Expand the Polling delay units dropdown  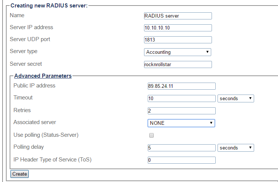point(235,148)
